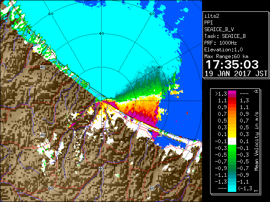This screenshot has height=202, width=270.
Task: Click the isolated red echo over the blue sea
Action: pos(187,113)
